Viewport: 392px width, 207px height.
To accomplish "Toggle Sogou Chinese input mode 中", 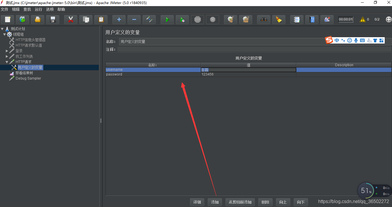I will 337,40.
